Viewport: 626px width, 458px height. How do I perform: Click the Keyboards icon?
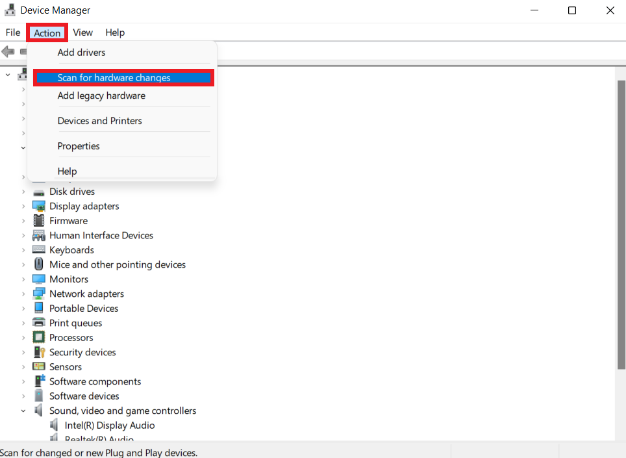pos(39,250)
